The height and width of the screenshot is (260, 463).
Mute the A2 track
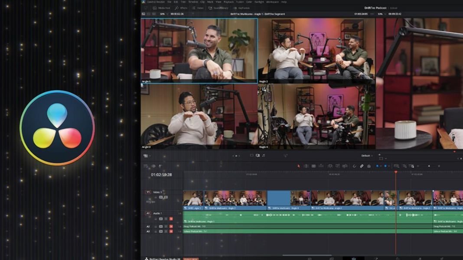pyautogui.click(x=171, y=226)
